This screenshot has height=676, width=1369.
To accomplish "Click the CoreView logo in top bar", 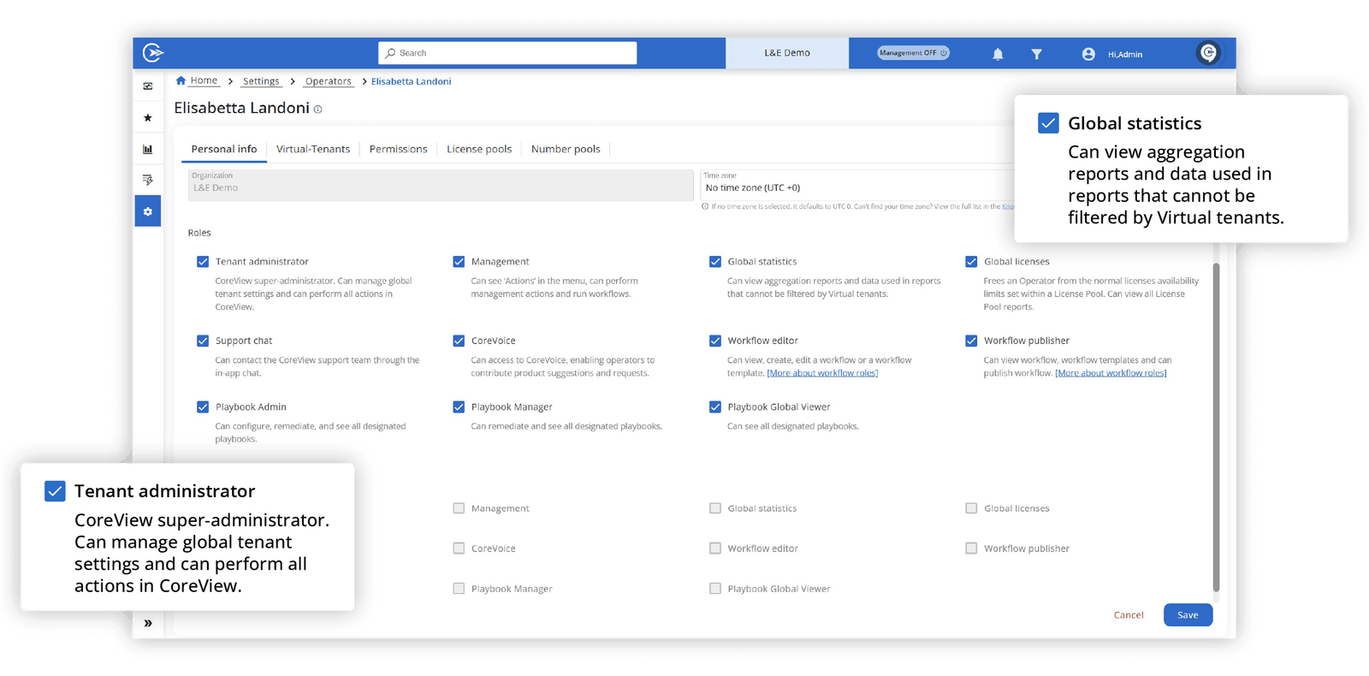I will [153, 53].
